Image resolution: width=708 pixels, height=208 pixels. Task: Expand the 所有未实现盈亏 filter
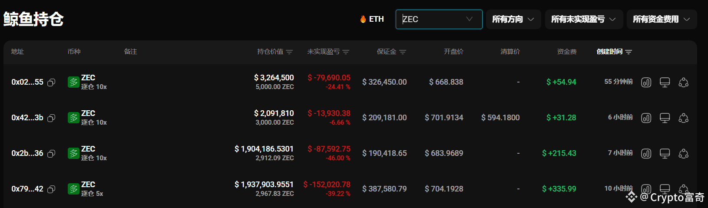583,19
